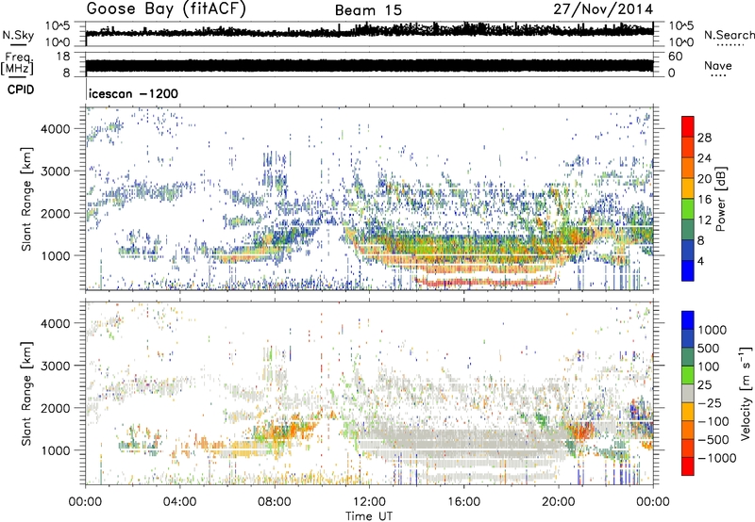
Task: Click the "18" tick on the frequency axis
Action: [x=63, y=57]
